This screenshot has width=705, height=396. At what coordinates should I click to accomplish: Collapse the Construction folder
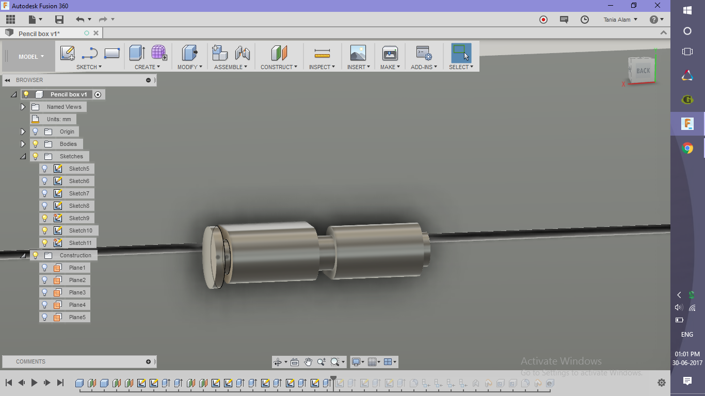23,255
